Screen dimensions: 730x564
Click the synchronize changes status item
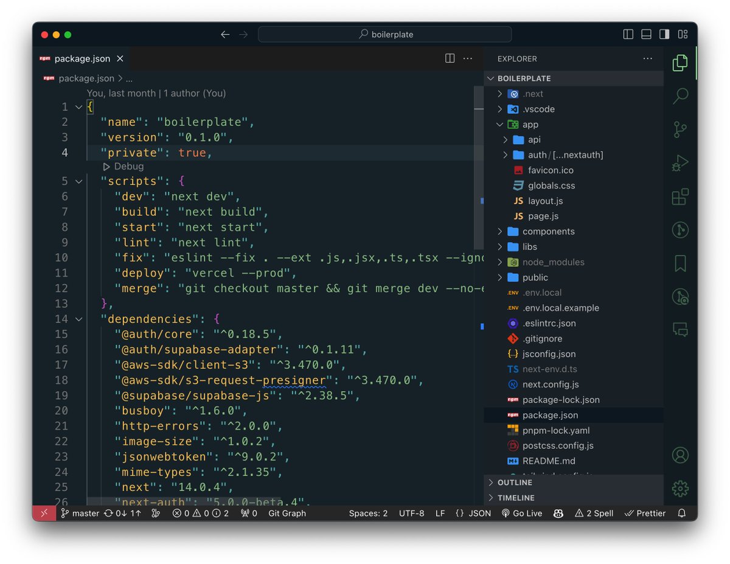[x=122, y=513]
